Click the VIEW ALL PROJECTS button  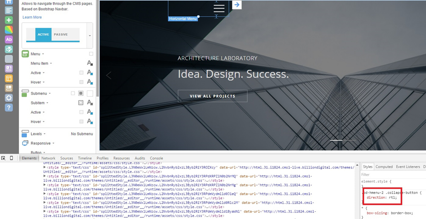pyautogui.click(x=213, y=96)
